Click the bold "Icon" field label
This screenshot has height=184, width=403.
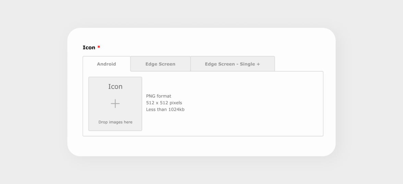pos(89,48)
